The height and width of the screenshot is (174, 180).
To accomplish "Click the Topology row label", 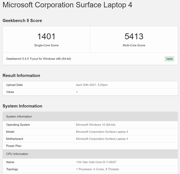I will point(12,169).
